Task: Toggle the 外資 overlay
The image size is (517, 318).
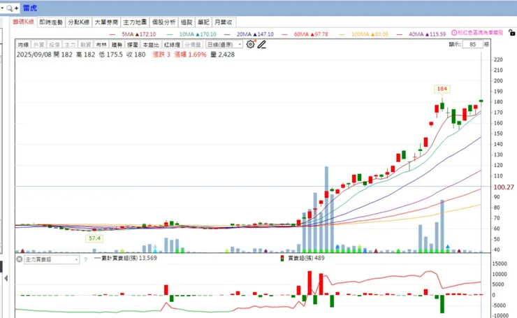Action: (x=39, y=45)
